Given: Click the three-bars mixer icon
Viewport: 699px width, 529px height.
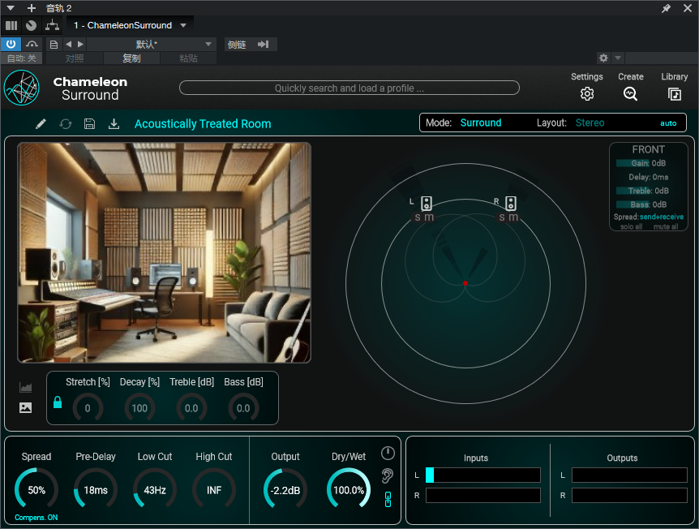Looking at the screenshot, I should pyautogui.click(x=11, y=25).
